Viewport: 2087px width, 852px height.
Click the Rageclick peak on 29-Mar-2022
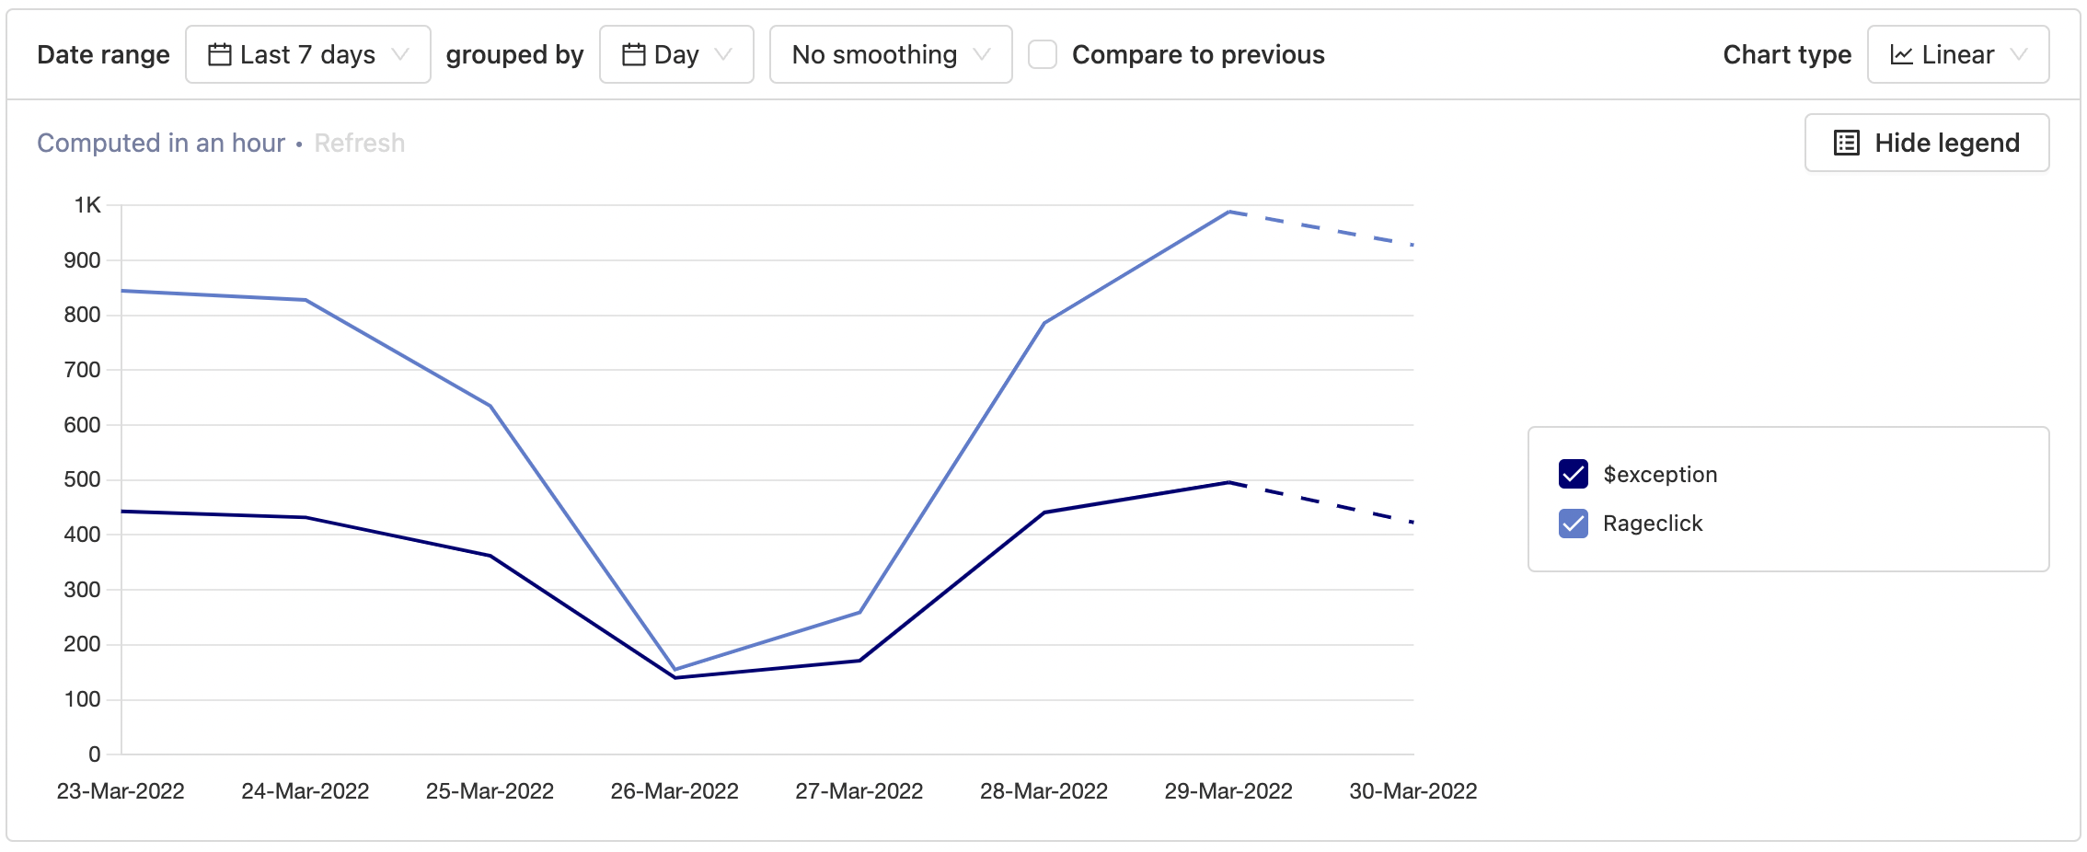[1228, 212]
